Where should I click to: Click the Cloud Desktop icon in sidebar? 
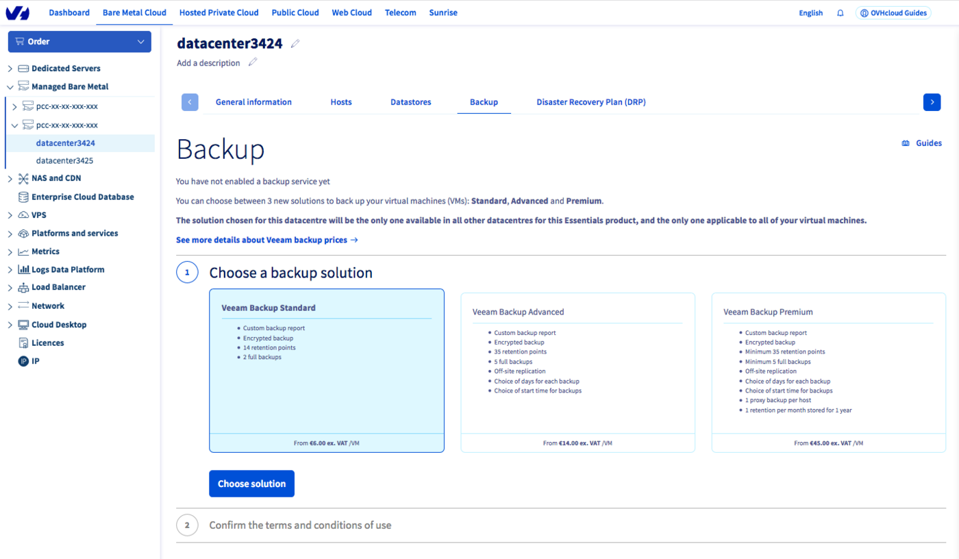[x=23, y=324]
